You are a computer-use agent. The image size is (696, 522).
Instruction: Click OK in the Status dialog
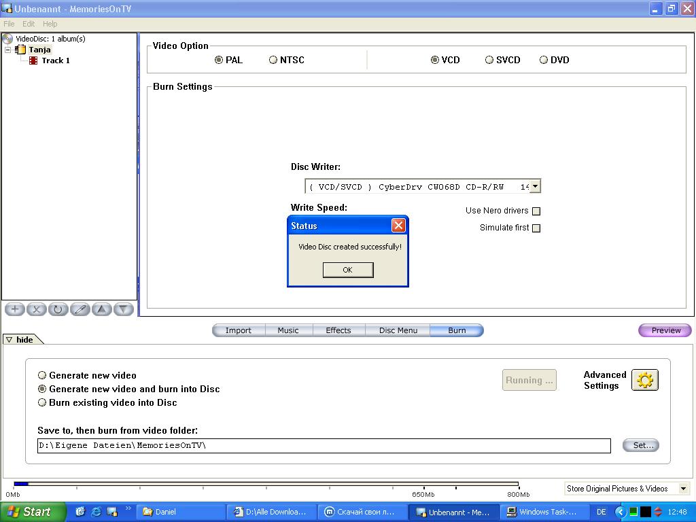(x=348, y=270)
